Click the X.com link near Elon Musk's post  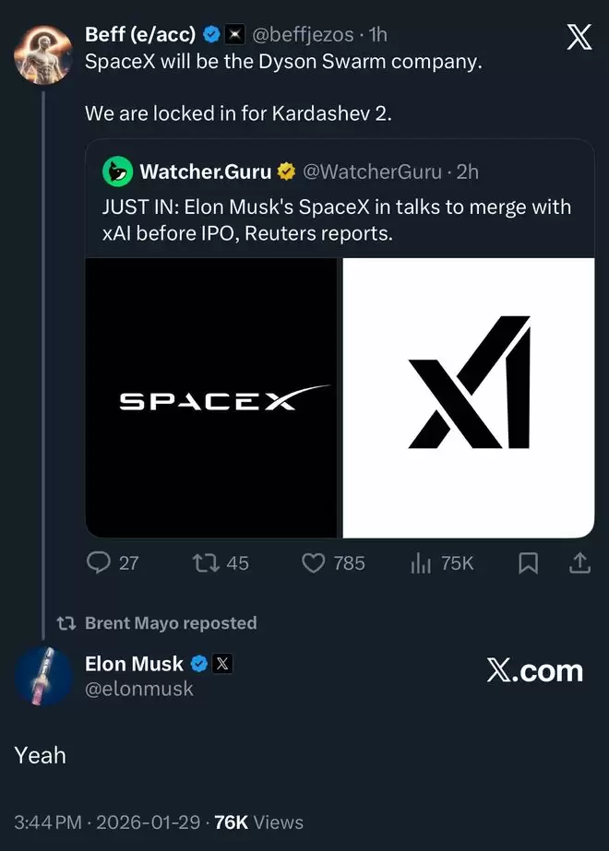(x=535, y=670)
